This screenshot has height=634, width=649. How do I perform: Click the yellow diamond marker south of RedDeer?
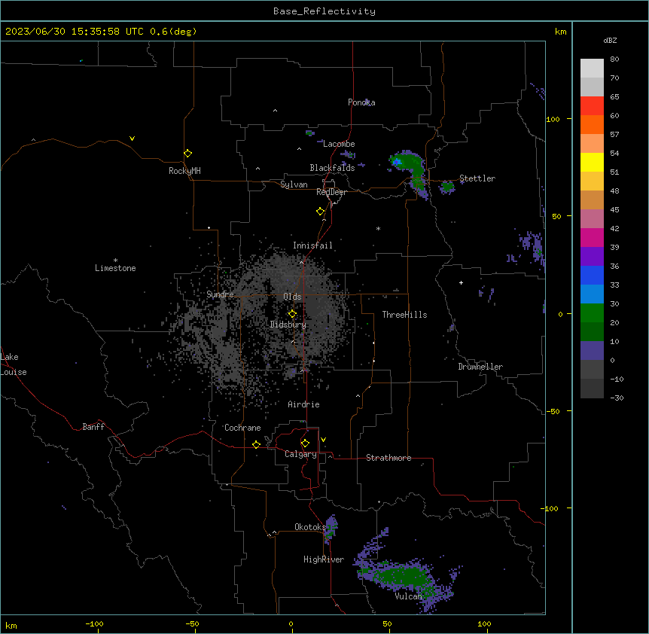pyautogui.click(x=320, y=212)
